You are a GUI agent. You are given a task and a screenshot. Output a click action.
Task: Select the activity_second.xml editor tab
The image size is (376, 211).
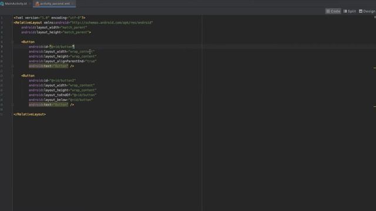[x=55, y=4]
